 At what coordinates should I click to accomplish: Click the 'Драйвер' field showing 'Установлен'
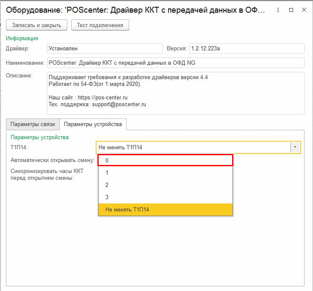(x=105, y=49)
